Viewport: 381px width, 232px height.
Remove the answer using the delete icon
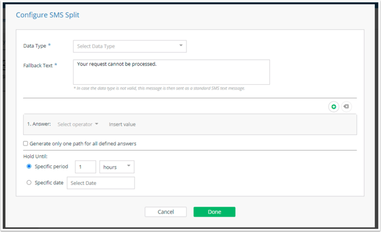pos(346,106)
